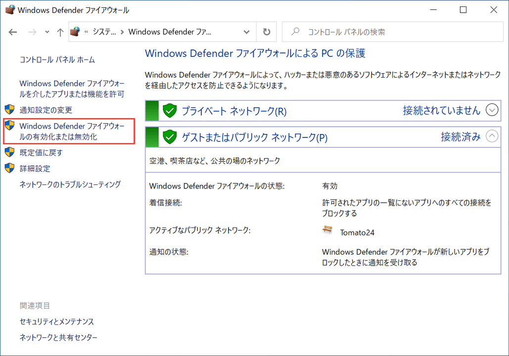Click the 接続済み status text
509x356 pixels.
(x=461, y=136)
